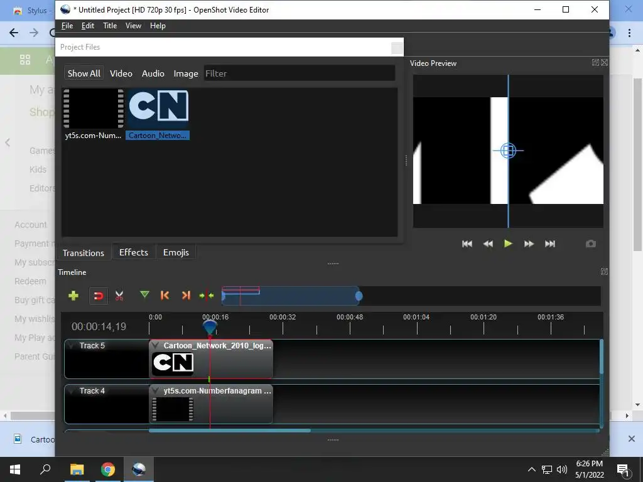643x482 pixels.
Task: Open the notification center icon
Action: (x=623, y=469)
